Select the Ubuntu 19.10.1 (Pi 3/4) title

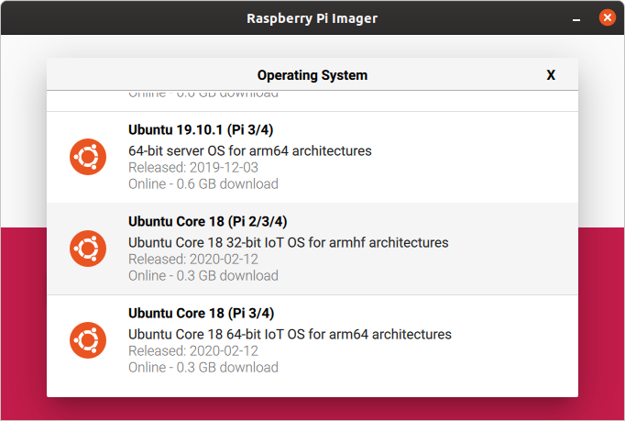click(x=201, y=129)
